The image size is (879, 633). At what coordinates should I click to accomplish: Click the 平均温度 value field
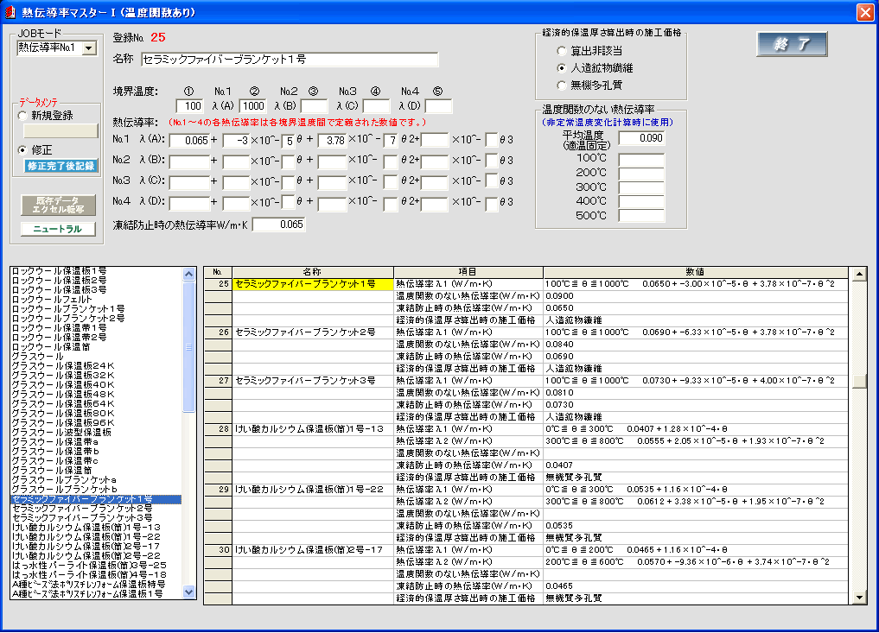(641, 138)
